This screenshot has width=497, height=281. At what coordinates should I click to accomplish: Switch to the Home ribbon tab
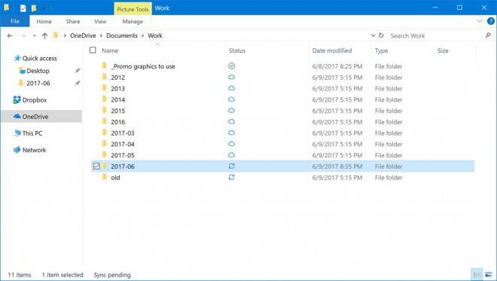coord(44,21)
